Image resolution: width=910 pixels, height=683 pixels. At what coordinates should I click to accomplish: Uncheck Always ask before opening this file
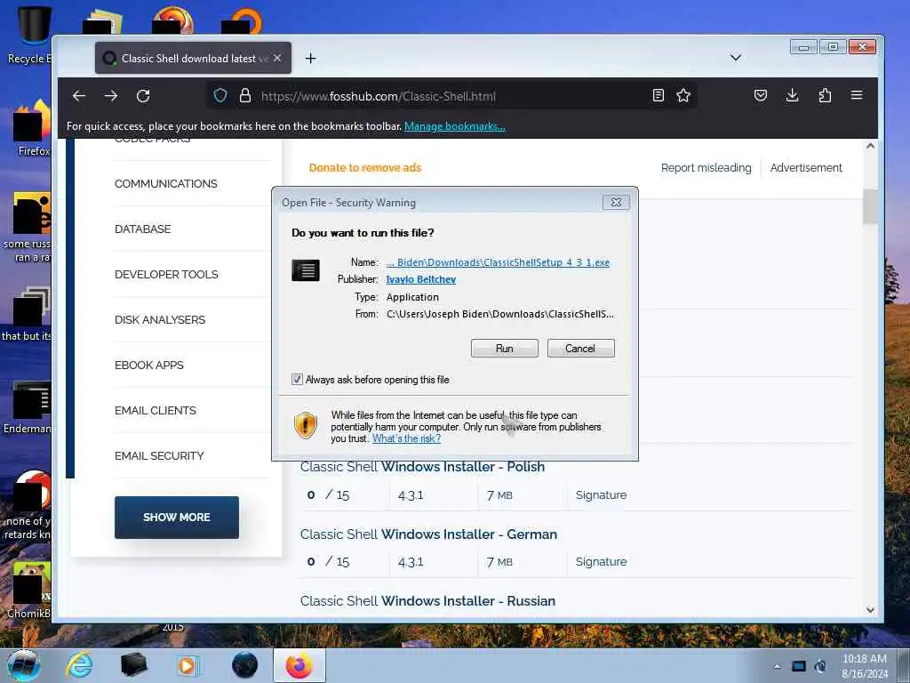[297, 379]
